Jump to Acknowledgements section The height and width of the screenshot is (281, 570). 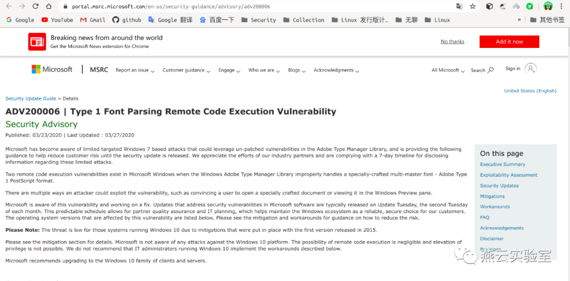[502, 228]
